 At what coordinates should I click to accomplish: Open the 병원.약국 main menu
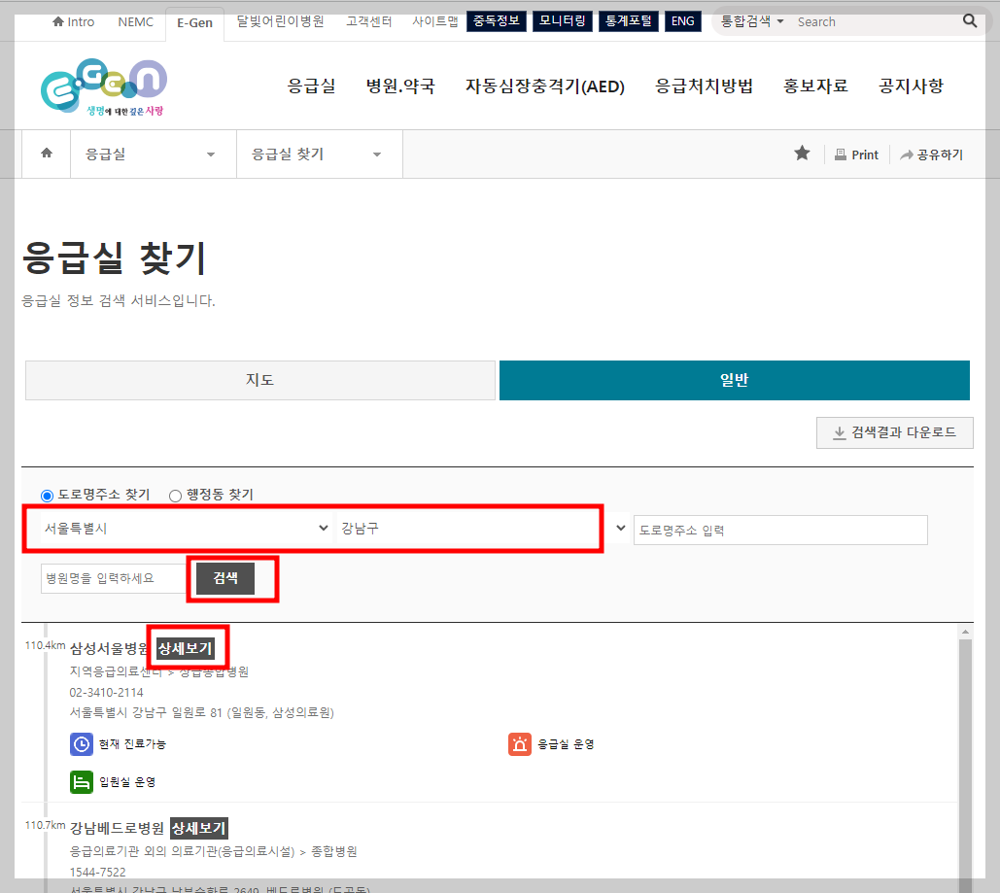[x=400, y=86]
